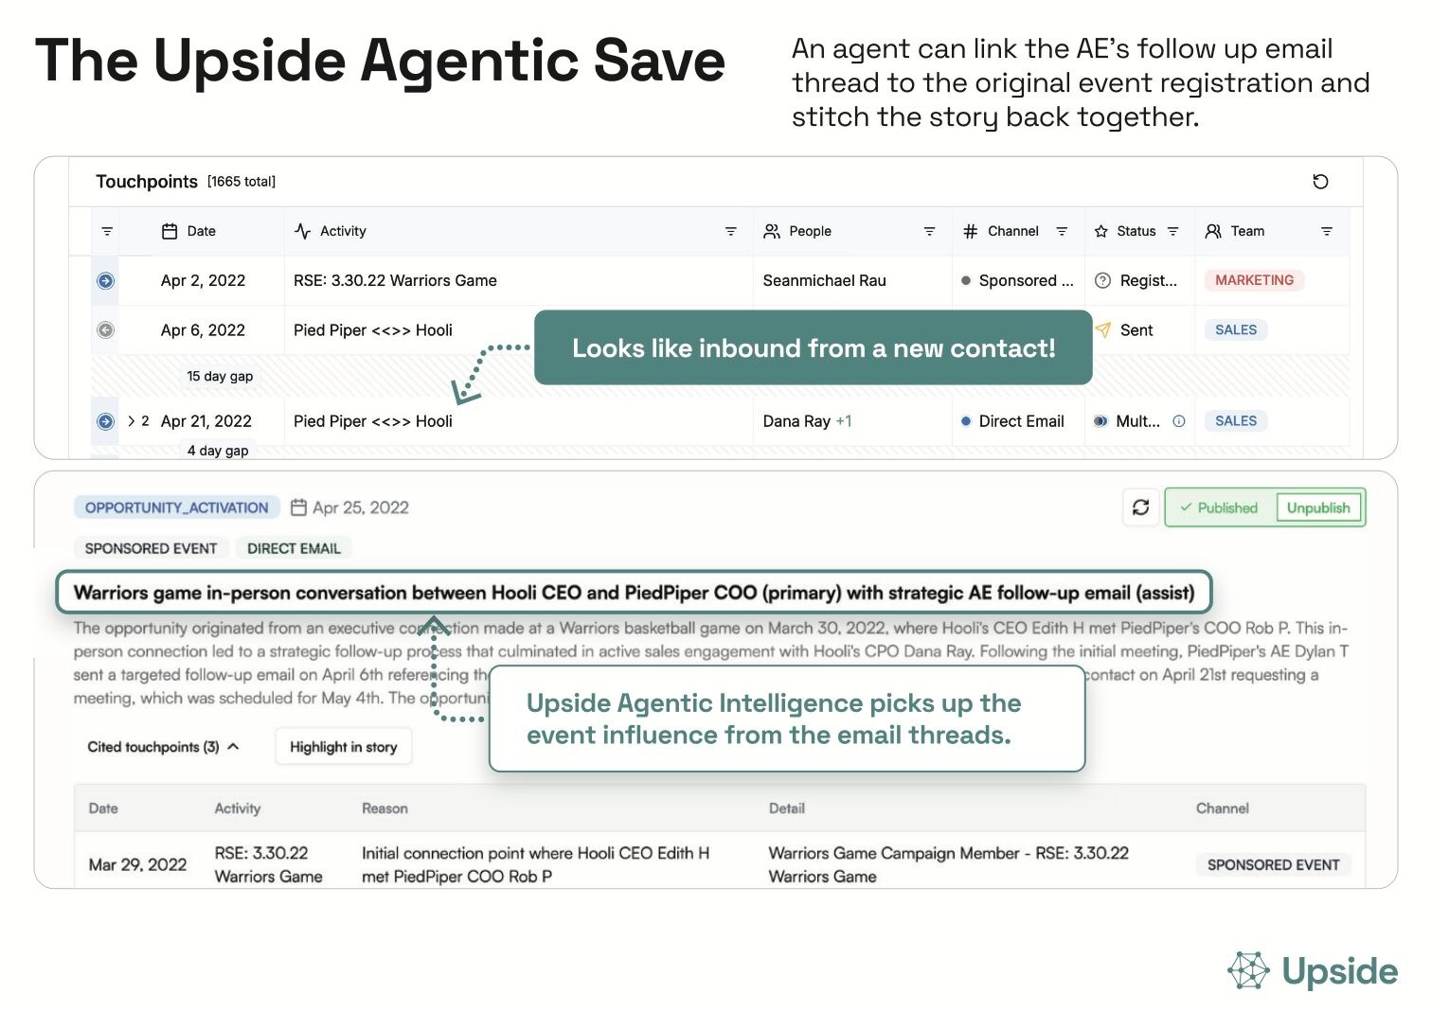
Task: Click the 4 day gap label
Action: [218, 451]
